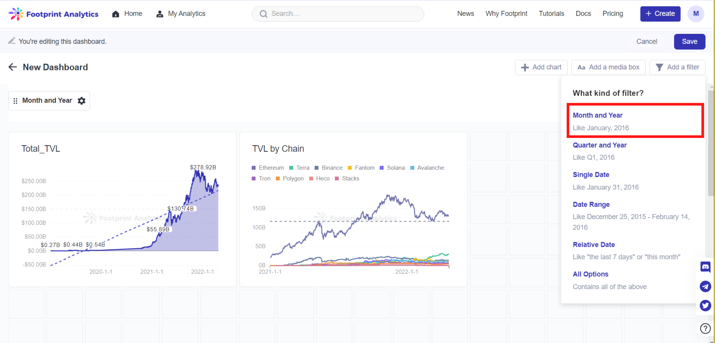Click the $130.74B data label
This screenshot has width=715, height=343.
[x=181, y=209]
